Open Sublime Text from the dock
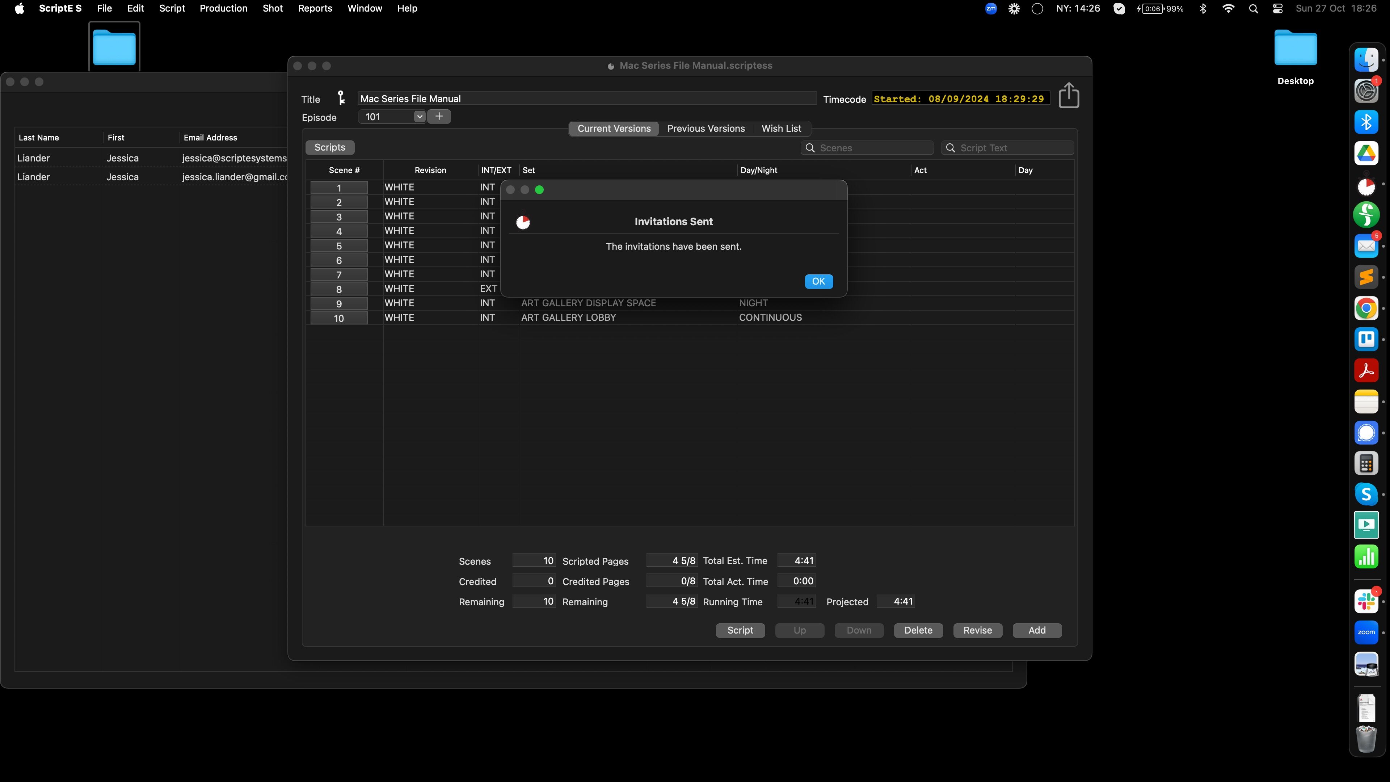Viewport: 1390px width, 782px height. coord(1366,277)
